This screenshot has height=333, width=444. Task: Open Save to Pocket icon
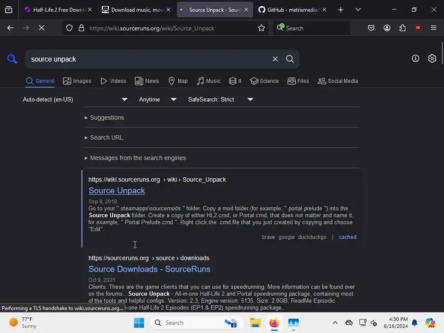pos(371,28)
